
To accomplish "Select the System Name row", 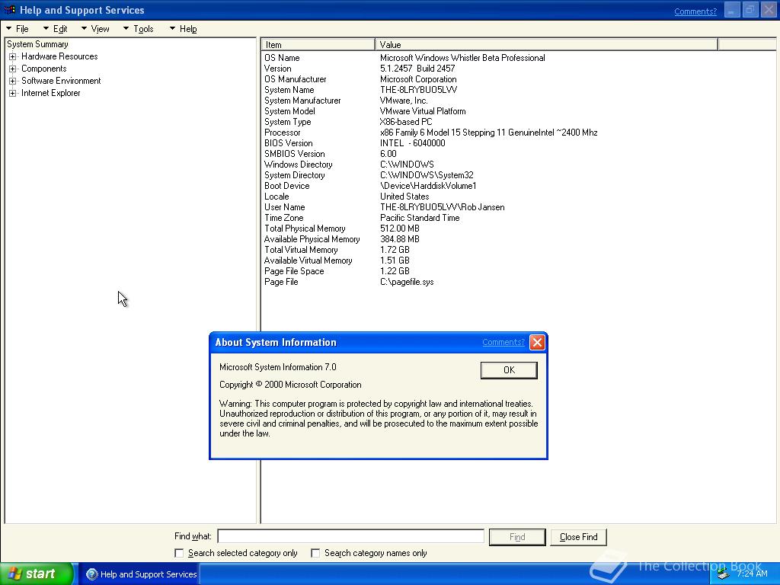I will click(x=289, y=90).
